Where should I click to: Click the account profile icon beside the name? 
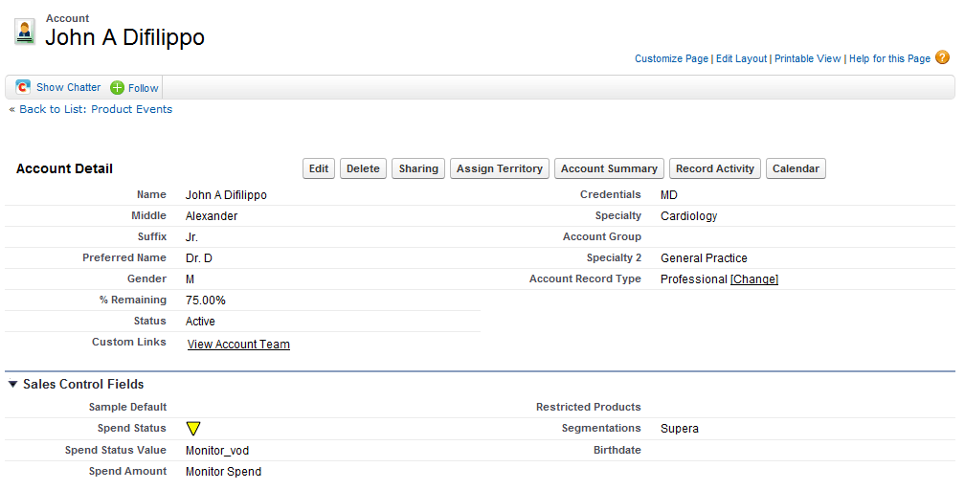25,32
